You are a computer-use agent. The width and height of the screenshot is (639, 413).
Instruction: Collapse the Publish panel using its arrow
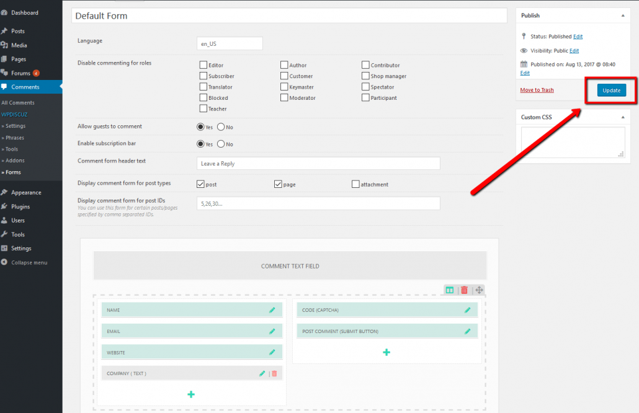point(622,16)
